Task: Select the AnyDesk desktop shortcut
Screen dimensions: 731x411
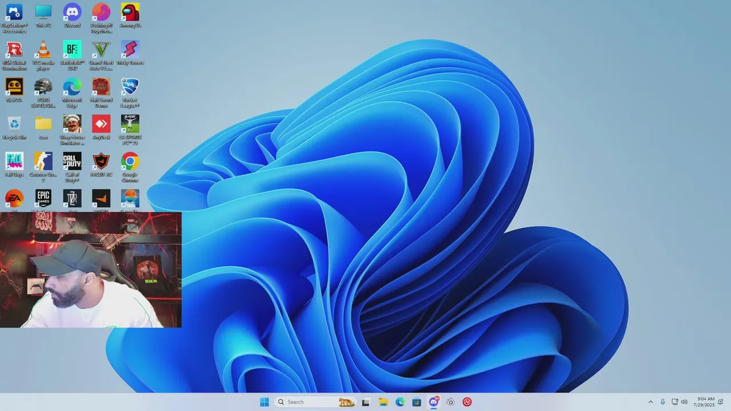Action: click(x=101, y=127)
